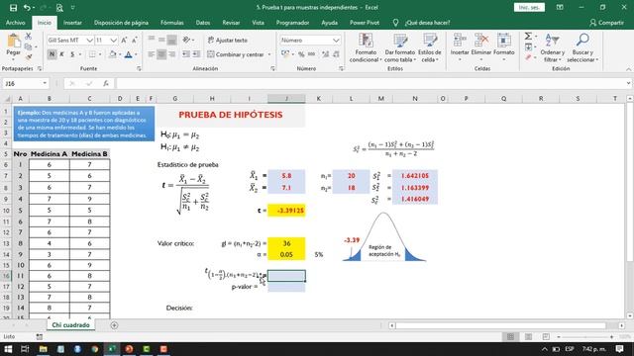This screenshot has width=634, height=356.
Task: Decrease font size with small A icon
Action: (135, 40)
